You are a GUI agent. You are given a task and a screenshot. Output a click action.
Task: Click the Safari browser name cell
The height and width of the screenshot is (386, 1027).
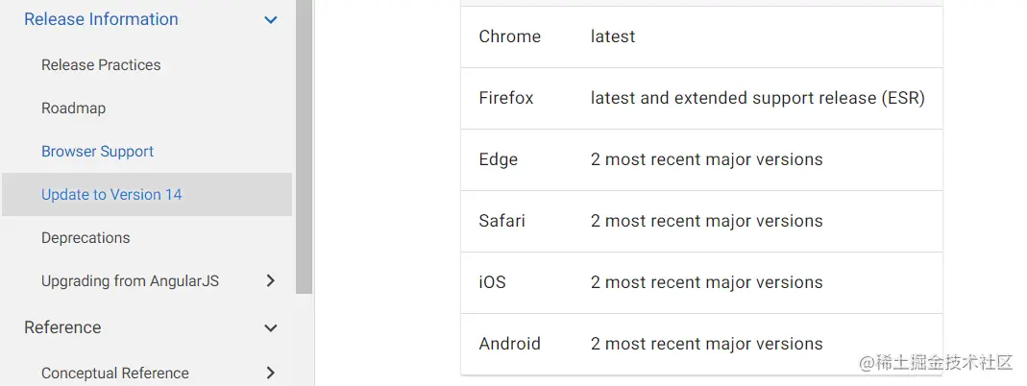501,221
